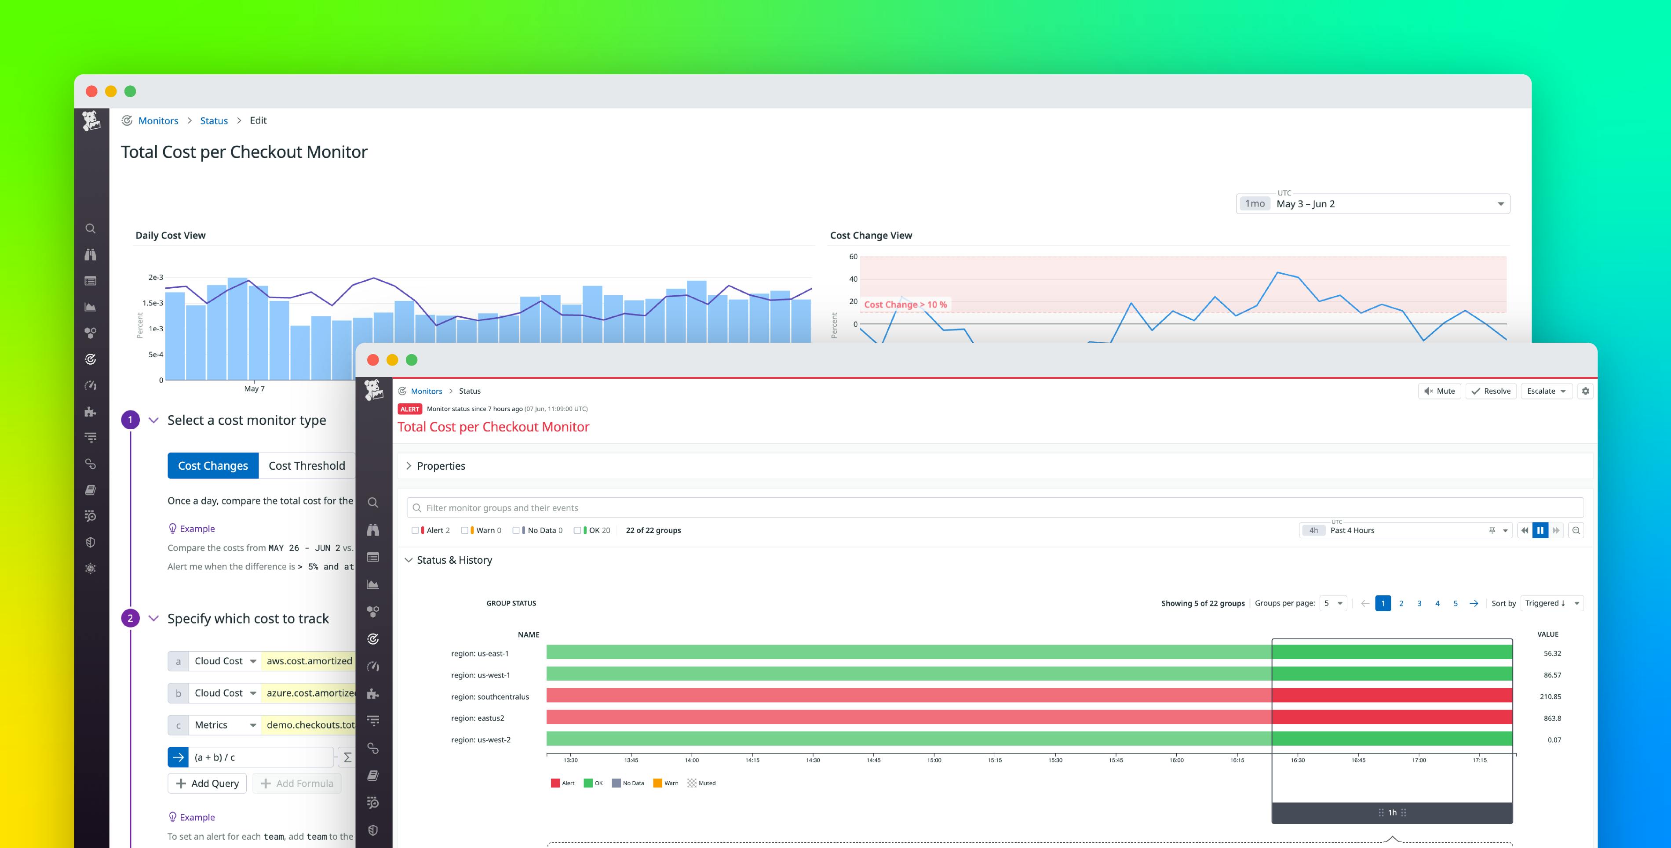Viewport: 1671px width, 848px height.
Task: Open the monitor settings gear icon
Action: click(1585, 391)
